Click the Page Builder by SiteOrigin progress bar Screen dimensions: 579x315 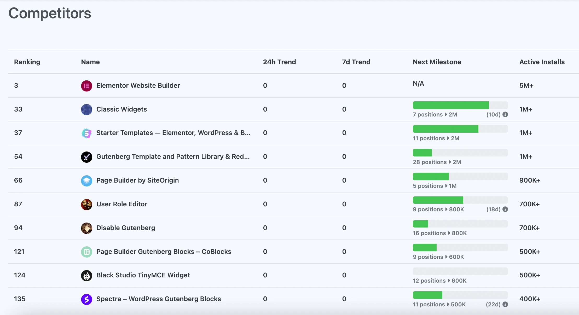(x=460, y=176)
